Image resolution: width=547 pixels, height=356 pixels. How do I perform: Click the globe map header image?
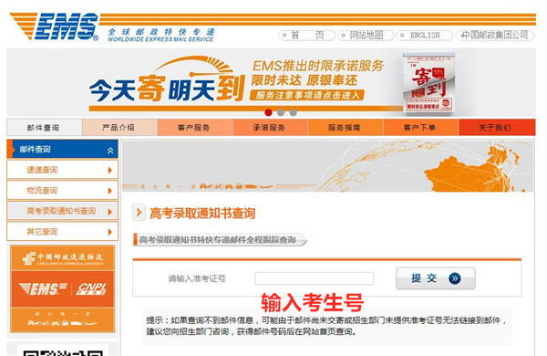[328, 166]
